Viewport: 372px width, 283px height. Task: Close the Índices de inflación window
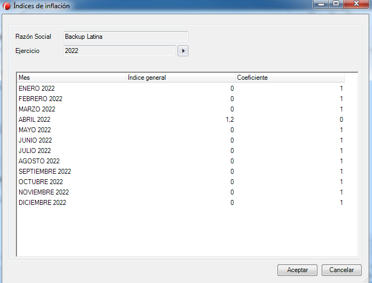(356, 4)
